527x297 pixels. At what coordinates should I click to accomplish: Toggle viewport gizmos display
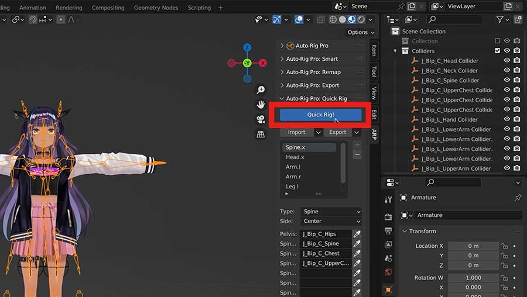click(x=276, y=20)
